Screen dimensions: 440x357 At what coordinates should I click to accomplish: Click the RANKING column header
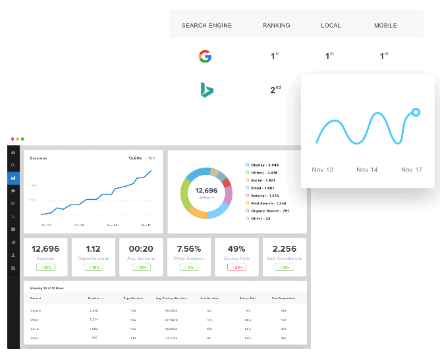277,26
